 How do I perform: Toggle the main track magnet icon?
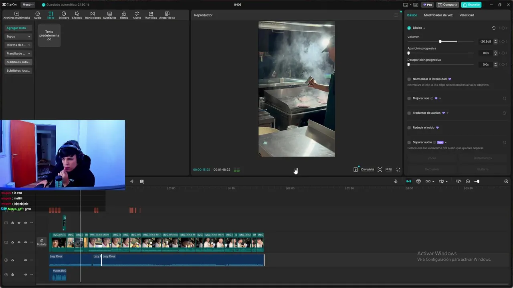pyautogui.click(x=409, y=182)
